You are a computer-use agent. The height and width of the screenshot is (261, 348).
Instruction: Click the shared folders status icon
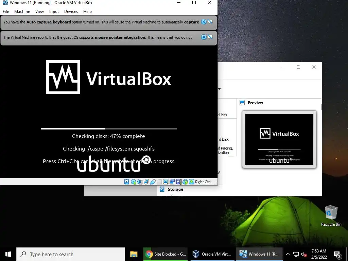159,182
